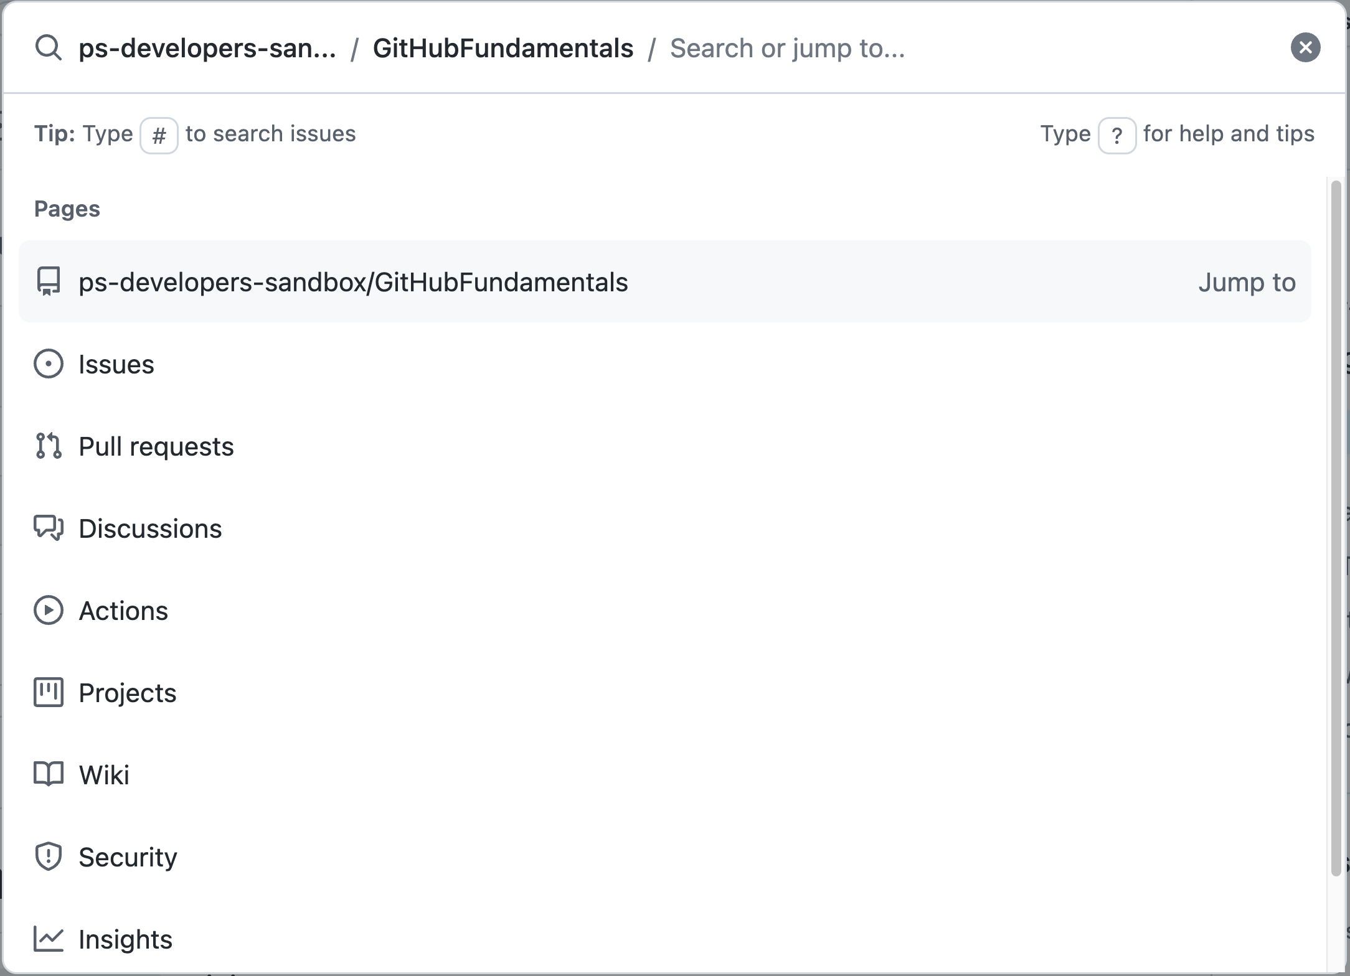The image size is (1350, 976).
Task: Click the ps-developers-san... scope token
Action: click(207, 49)
